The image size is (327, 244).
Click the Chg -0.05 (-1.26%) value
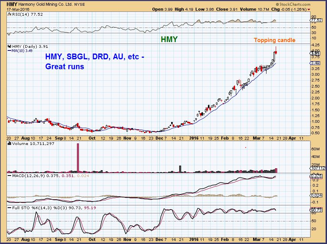pos(289,10)
